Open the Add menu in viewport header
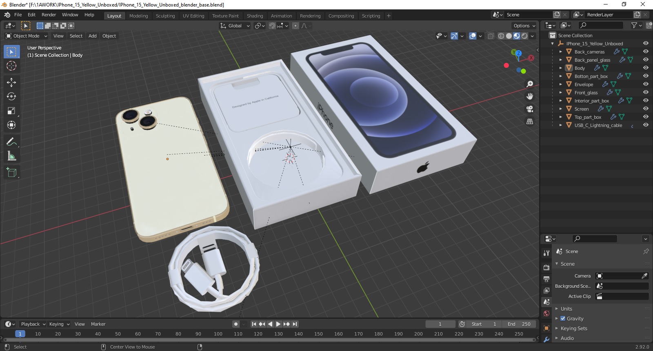653x351 pixels. 93,36
